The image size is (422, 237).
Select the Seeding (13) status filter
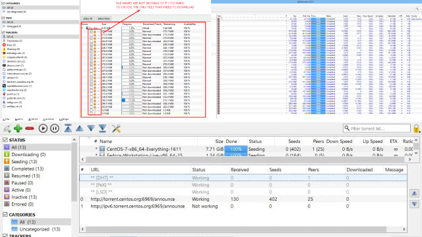[x=37, y=161]
